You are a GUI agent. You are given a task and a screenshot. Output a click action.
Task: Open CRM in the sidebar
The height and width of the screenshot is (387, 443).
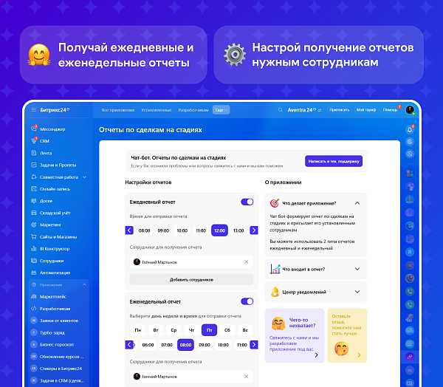coord(44,141)
